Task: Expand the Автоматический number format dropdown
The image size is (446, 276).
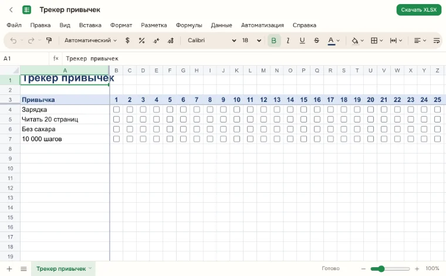Action: tap(90, 40)
